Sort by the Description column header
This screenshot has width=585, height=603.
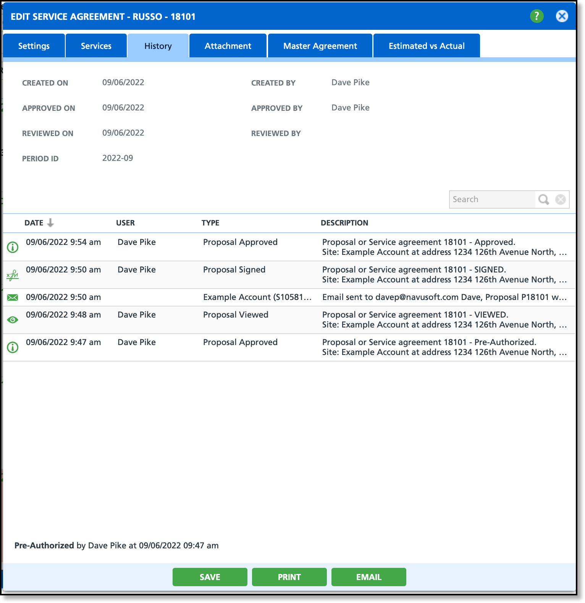pos(344,223)
